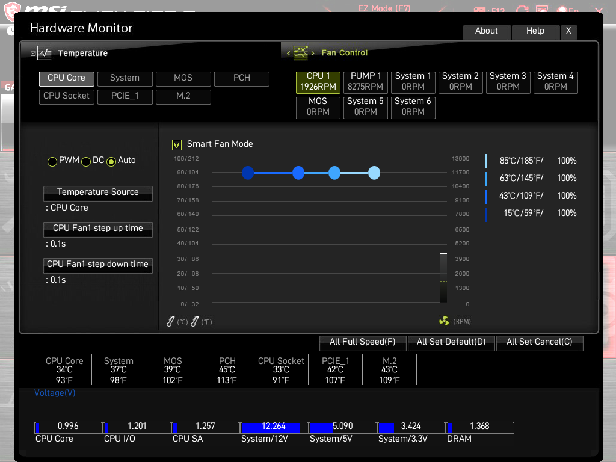Select the DC radio button
Image resolution: width=616 pixels, height=462 pixels.
pyautogui.click(x=86, y=161)
